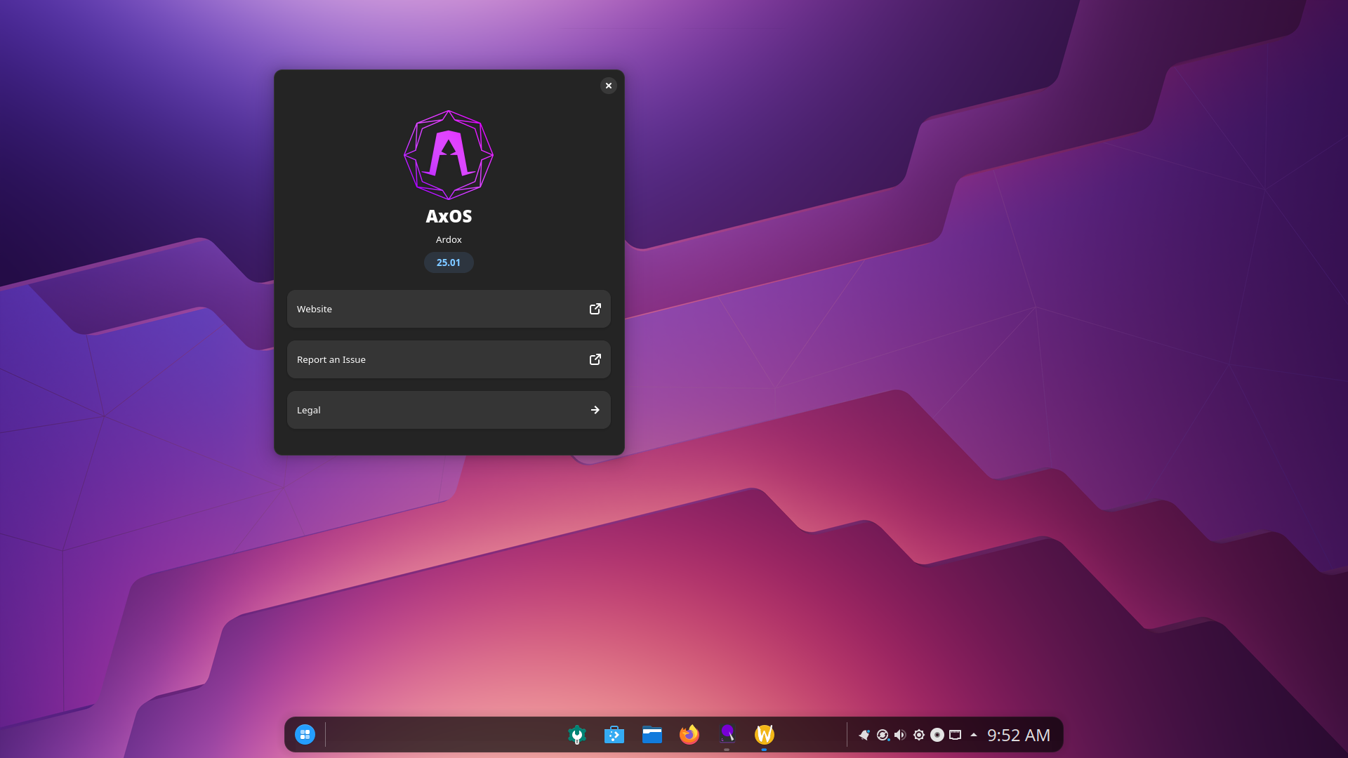The height and width of the screenshot is (758, 1348).
Task: Open the settings gear in the tray
Action: [x=918, y=735]
